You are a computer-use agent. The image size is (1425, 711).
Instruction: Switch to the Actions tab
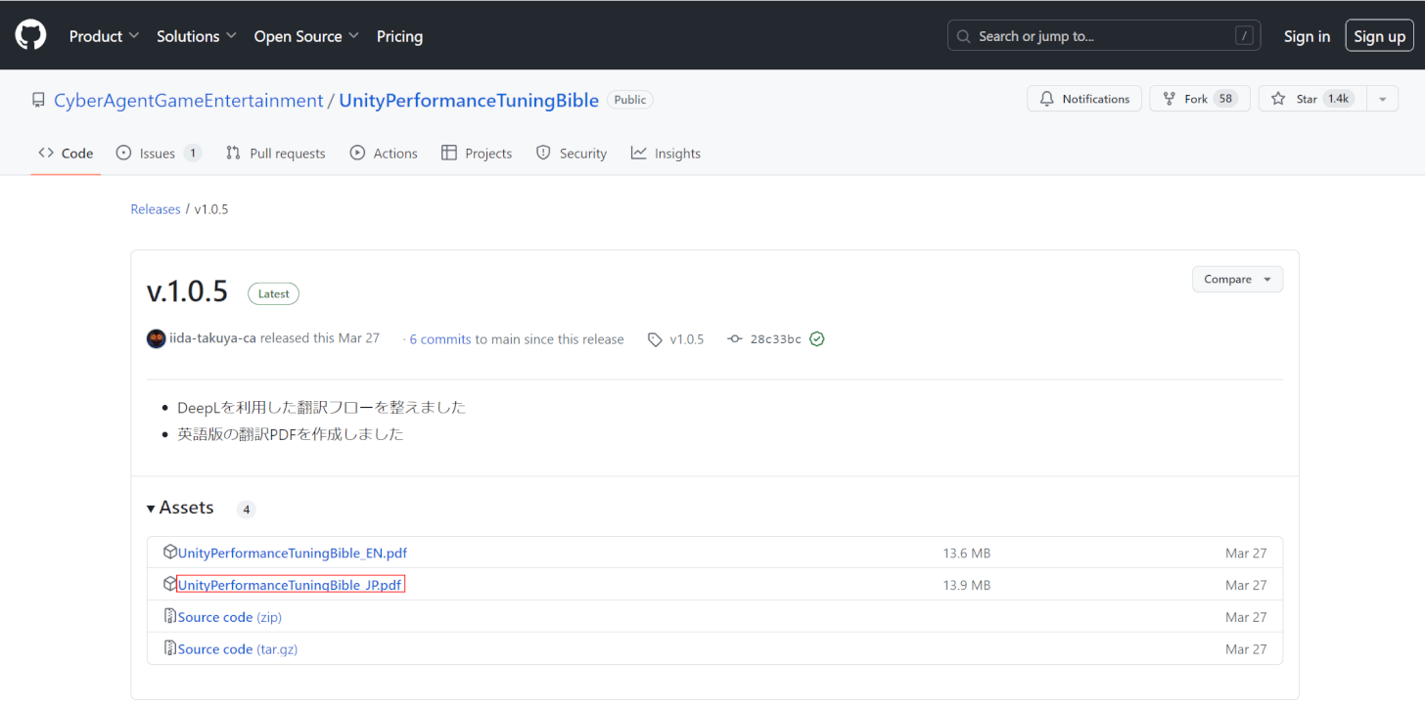[384, 154]
